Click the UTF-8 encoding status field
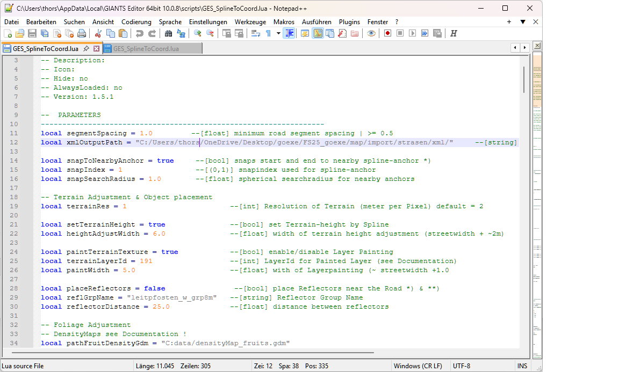 coord(462,366)
